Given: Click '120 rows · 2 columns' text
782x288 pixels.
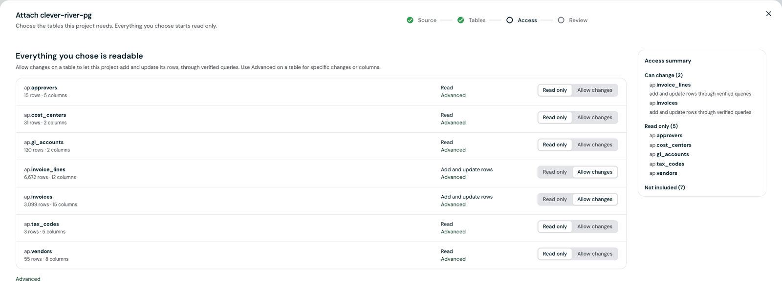Looking at the screenshot, I should (47, 150).
